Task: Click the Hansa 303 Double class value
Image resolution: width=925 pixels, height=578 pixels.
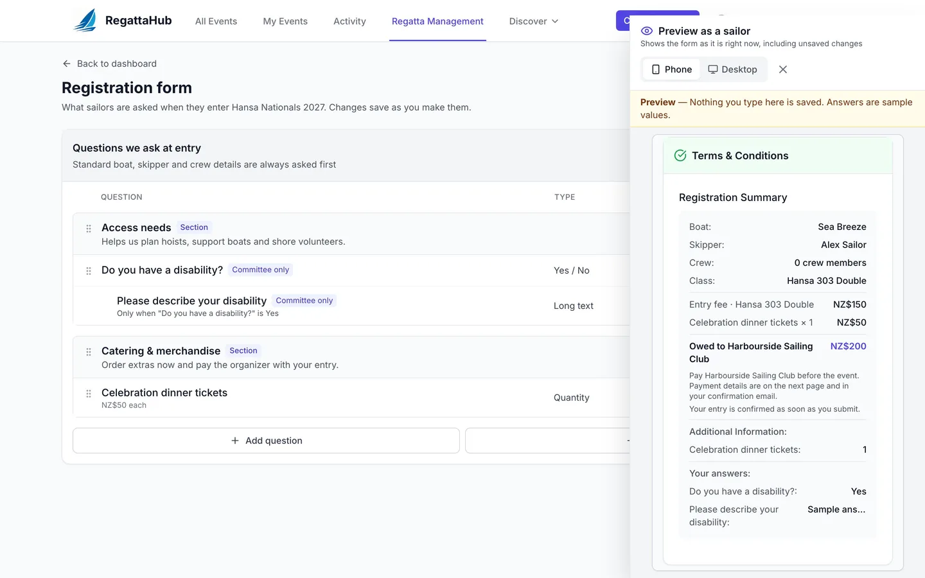Action: pos(827,281)
